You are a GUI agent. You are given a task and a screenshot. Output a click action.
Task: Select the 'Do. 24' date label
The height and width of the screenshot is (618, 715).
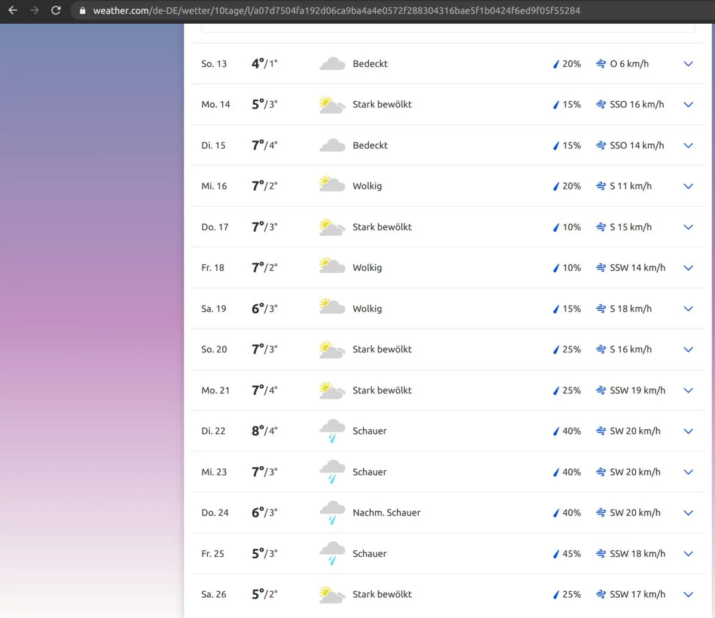[x=215, y=513]
